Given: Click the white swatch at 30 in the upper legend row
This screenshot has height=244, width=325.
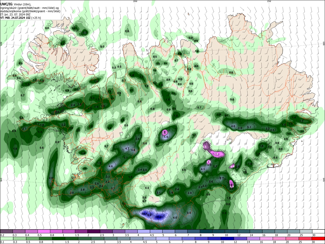Looking at the screenshot, I should coord(318,231).
